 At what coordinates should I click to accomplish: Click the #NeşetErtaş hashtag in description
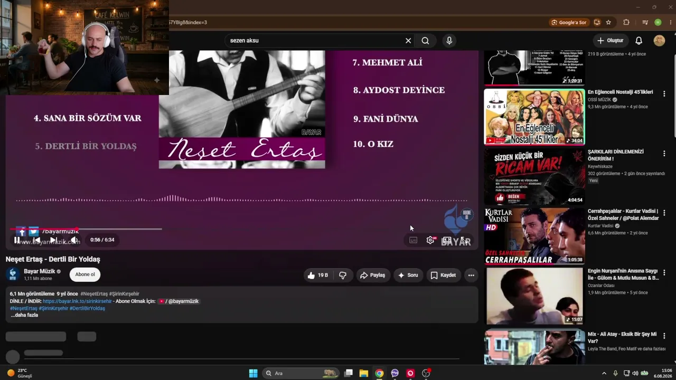(24, 308)
